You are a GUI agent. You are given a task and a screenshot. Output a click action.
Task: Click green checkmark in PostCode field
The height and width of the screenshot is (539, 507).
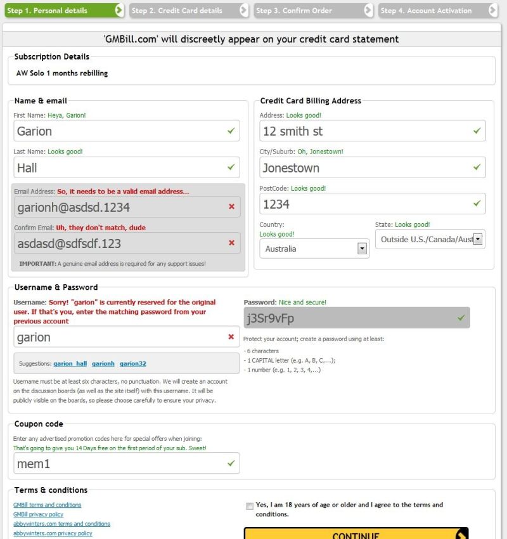point(477,204)
